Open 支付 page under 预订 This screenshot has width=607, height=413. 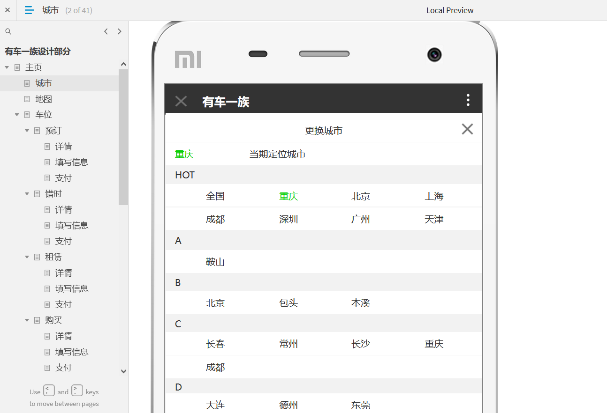[64, 178]
